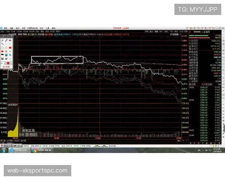The image size is (225, 180).
Task: Expand the 更多> period options
Action: click(x=58, y=31)
